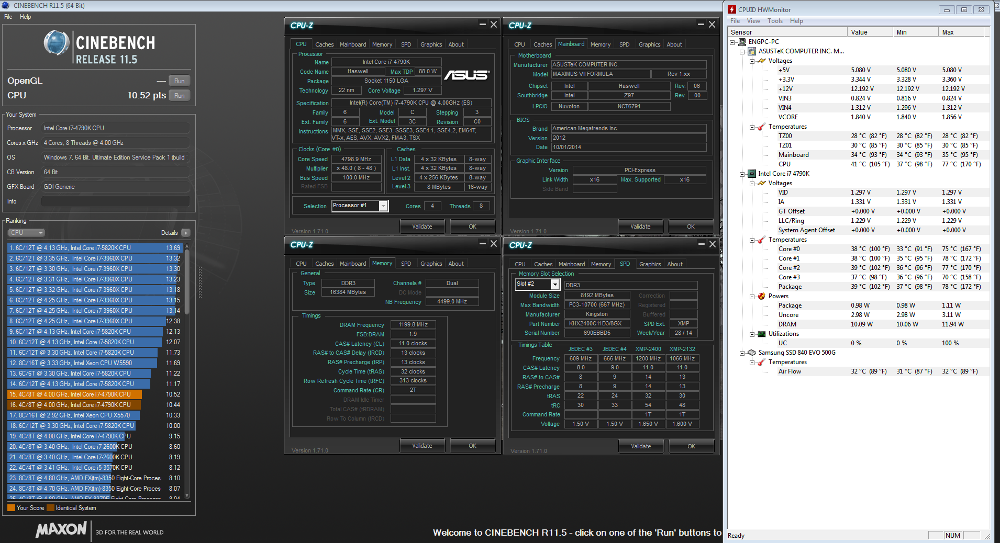The height and width of the screenshot is (543, 1000).
Task: Click Temperatures thermometer icon under Samsung SSD
Action: pyautogui.click(x=762, y=362)
